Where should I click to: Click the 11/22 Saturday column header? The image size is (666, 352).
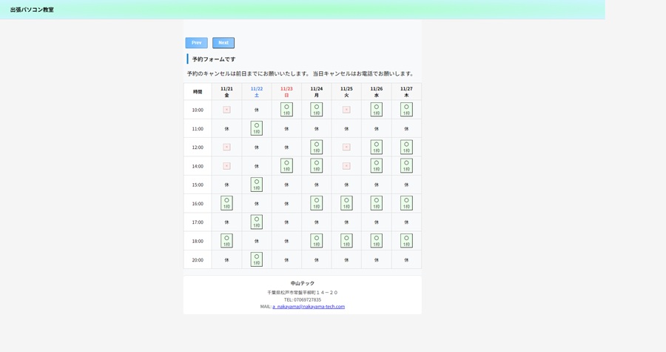[x=257, y=92]
